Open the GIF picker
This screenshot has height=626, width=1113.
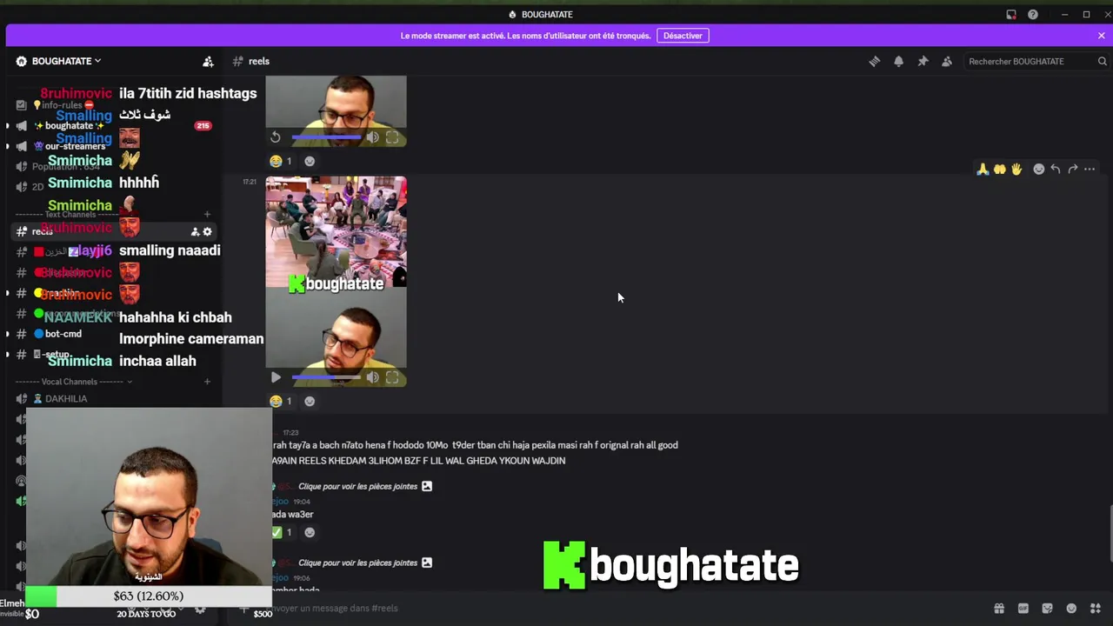pyautogui.click(x=1023, y=609)
